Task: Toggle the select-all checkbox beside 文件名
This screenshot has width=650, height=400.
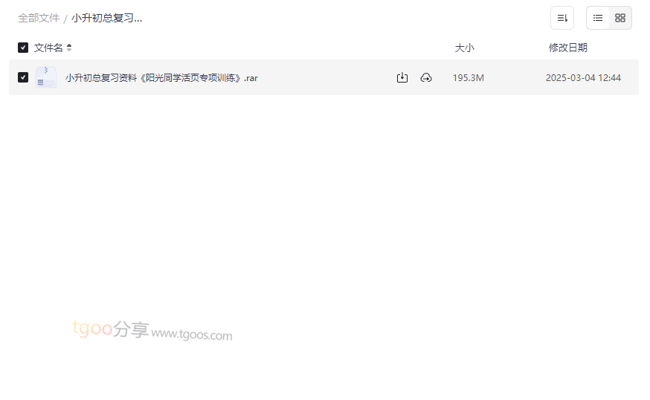Action: (x=23, y=48)
